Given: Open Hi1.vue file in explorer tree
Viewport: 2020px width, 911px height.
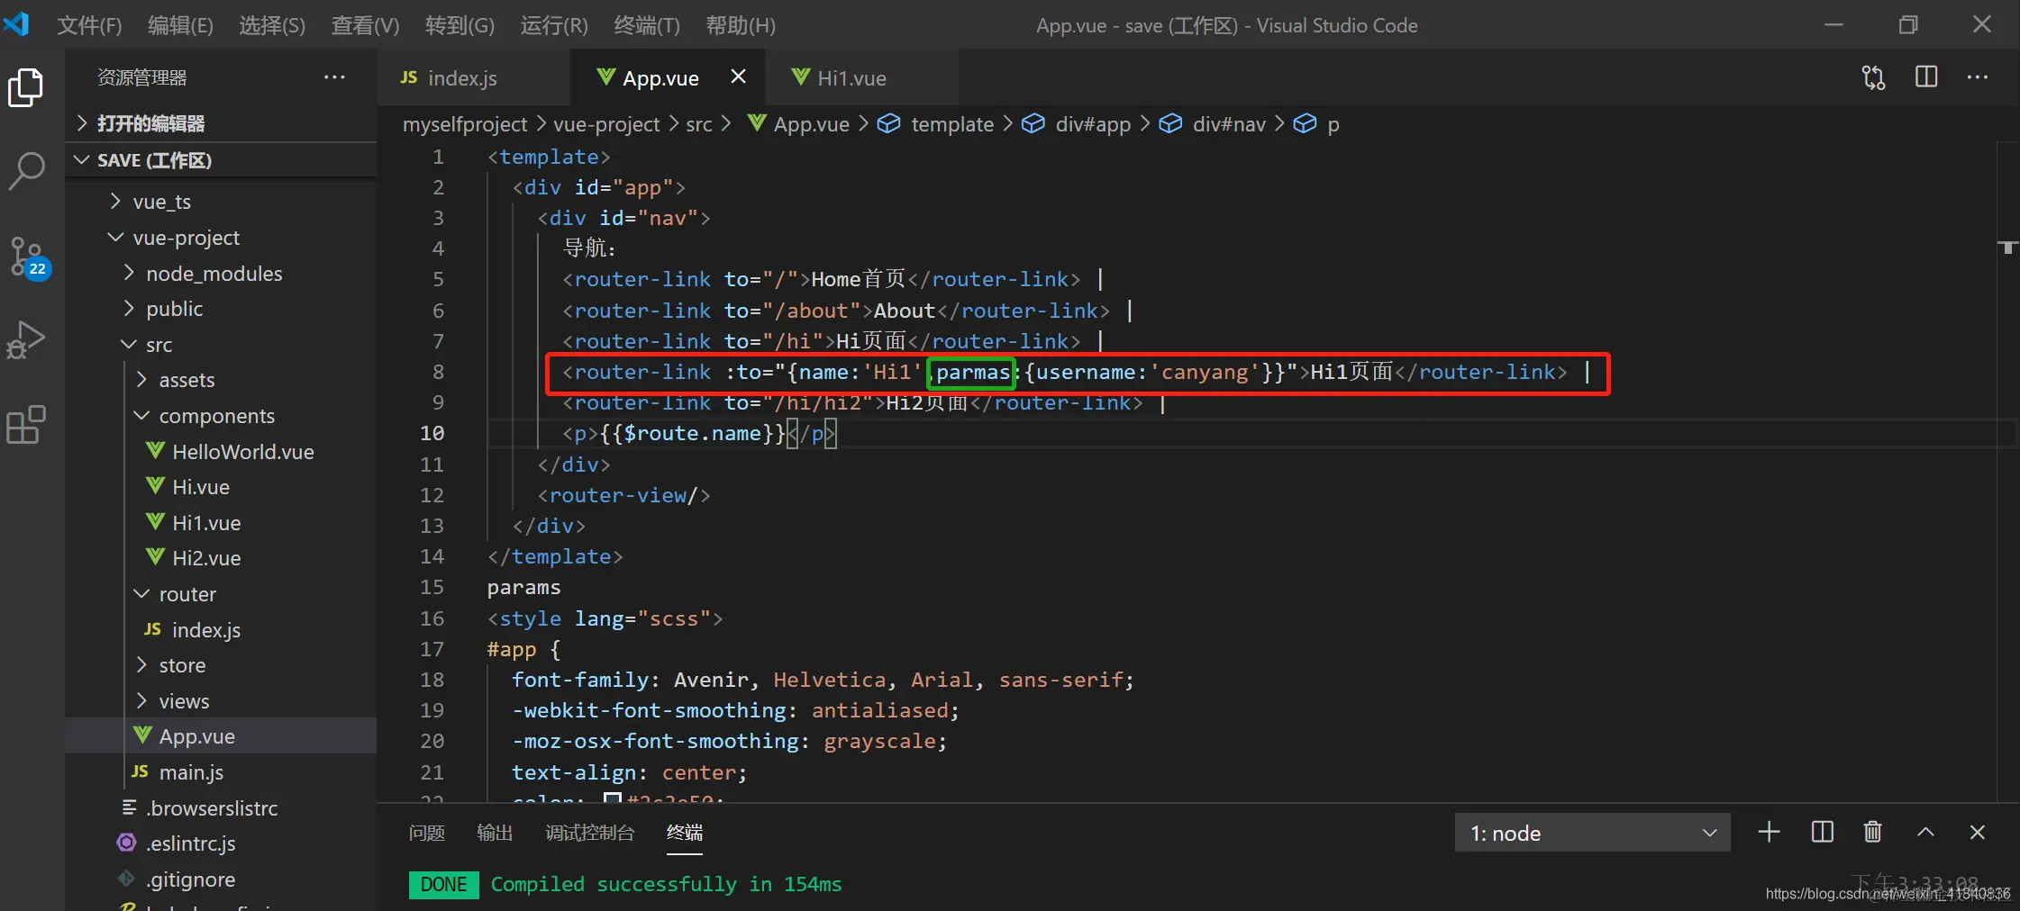Looking at the screenshot, I should click(x=206, y=523).
